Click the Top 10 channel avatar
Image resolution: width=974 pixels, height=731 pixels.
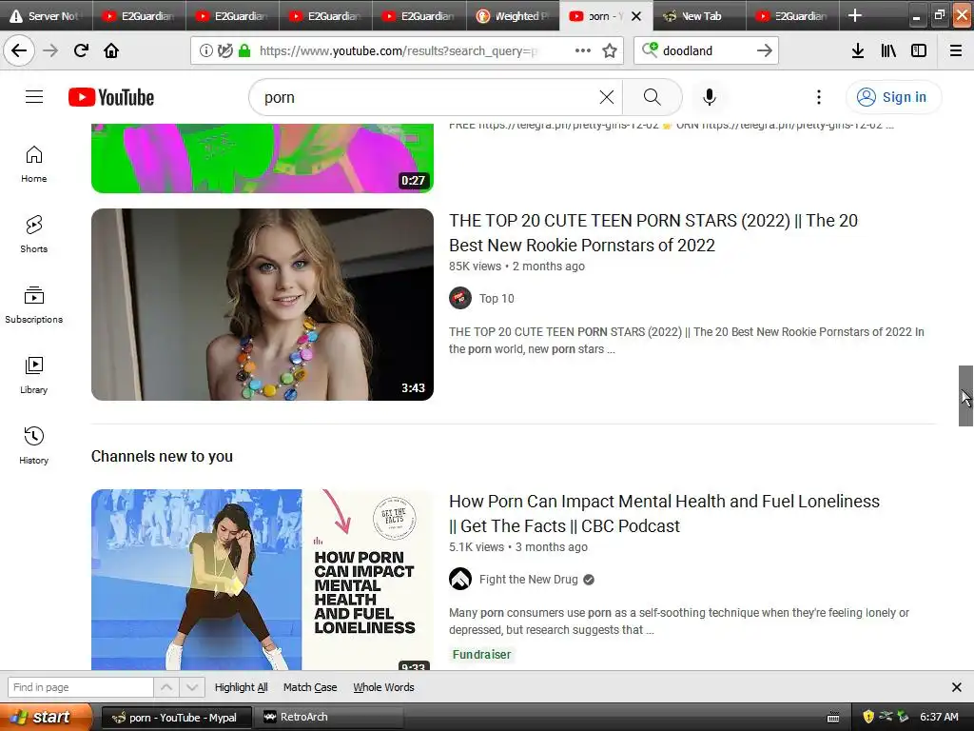coord(460,298)
